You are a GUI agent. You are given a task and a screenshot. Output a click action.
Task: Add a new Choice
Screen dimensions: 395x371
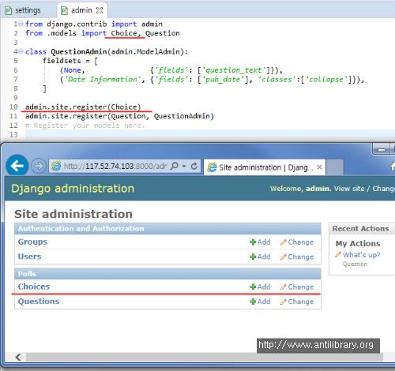point(260,287)
